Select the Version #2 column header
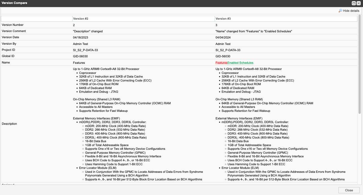 (x=143, y=19)
